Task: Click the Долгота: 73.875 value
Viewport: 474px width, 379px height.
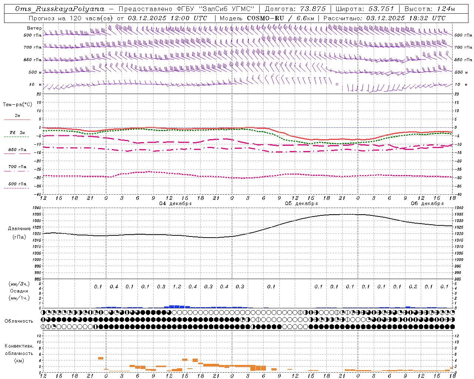Action: click(x=296, y=9)
